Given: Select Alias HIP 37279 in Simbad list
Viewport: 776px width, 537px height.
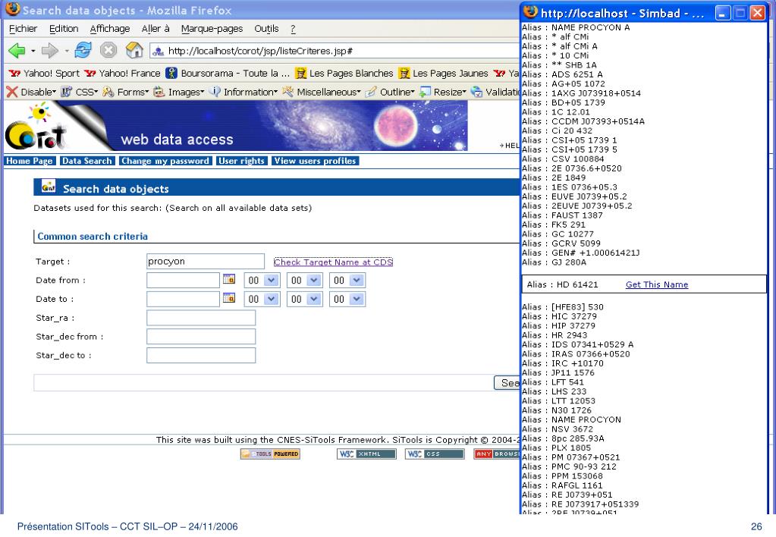Looking at the screenshot, I should point(559,325).
